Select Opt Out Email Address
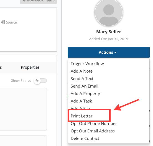This screenshot has height=146, width=153. pos(93,131)
